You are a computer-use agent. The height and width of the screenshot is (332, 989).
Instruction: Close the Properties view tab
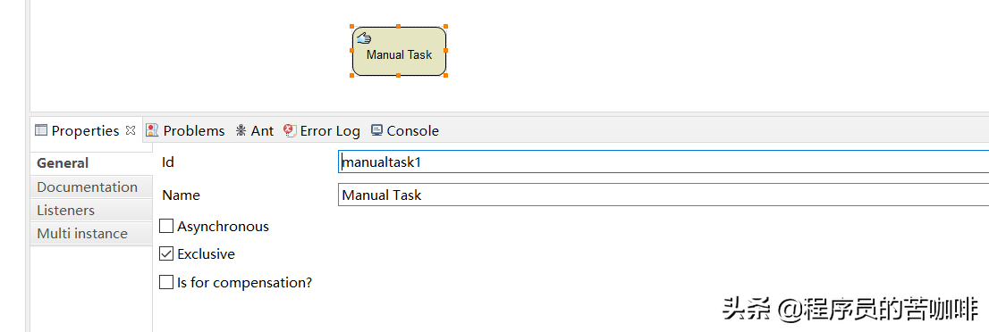pos(131,130)
